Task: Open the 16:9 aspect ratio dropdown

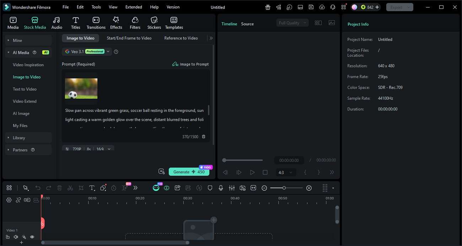Action: coord(103,149)
